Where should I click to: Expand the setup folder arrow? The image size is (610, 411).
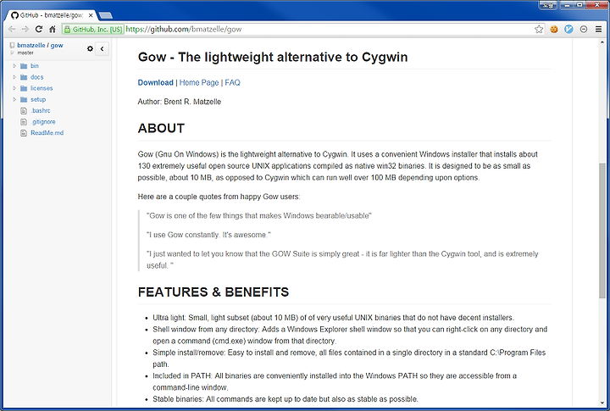tap(14, 100)
